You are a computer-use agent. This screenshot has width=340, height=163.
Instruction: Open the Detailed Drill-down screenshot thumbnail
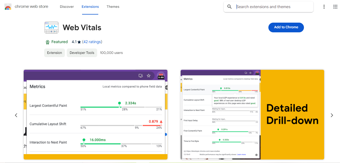(x=252, y=115)
